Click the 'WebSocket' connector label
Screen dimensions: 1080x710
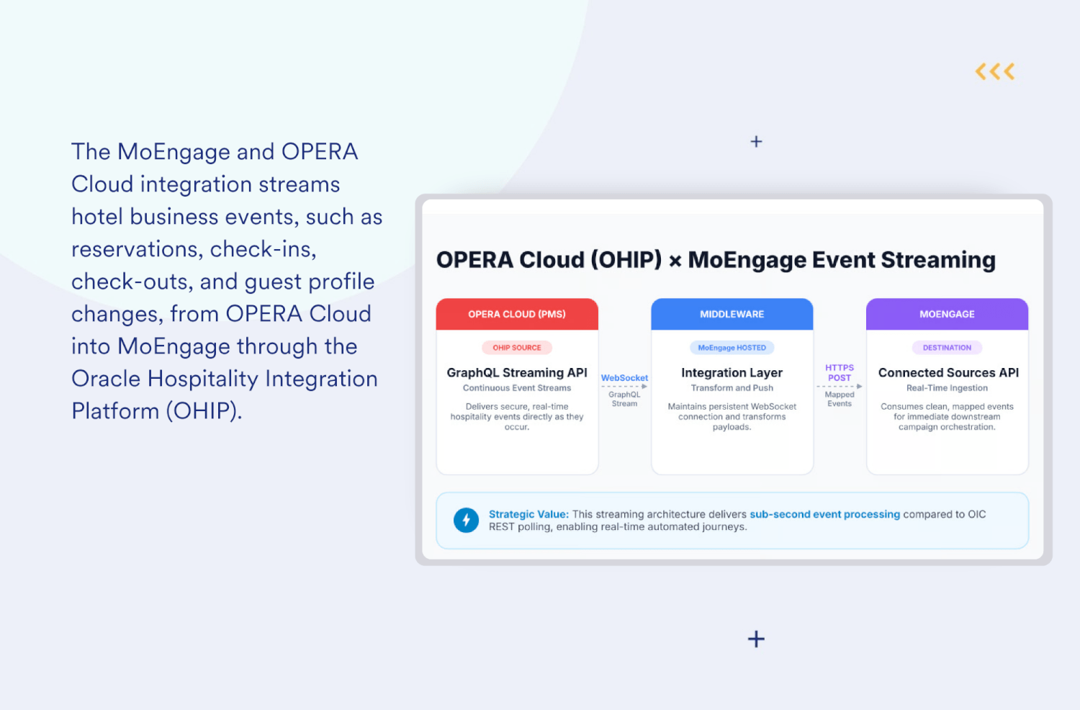tap(624, 378)
